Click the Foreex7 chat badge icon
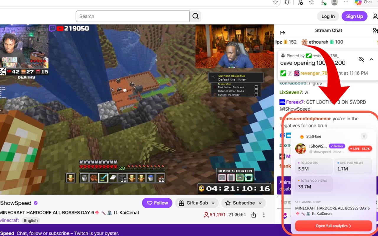 pos(282,102)
